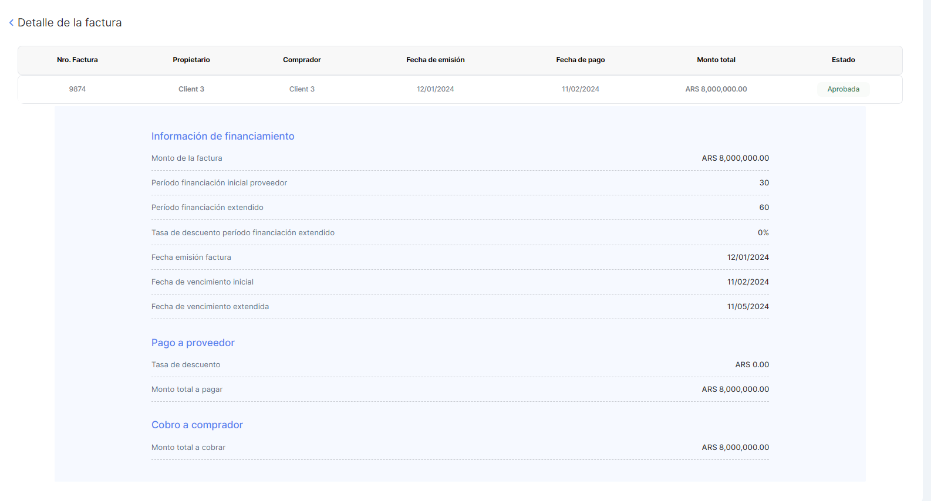Open the Información de financiamiento section heading
Image resolution: width=931 pixels, height=501 pixels.
(222, 136)
